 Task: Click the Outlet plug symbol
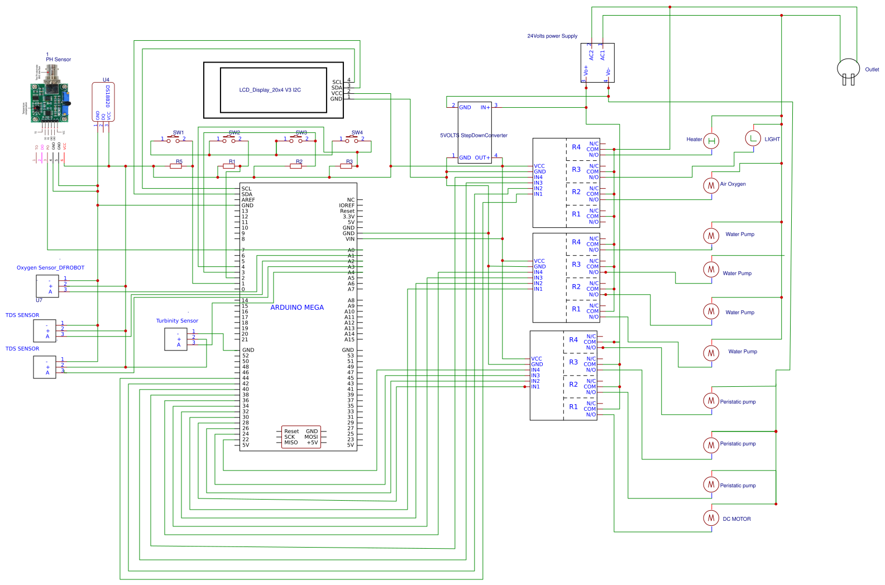tap(848, 70)
